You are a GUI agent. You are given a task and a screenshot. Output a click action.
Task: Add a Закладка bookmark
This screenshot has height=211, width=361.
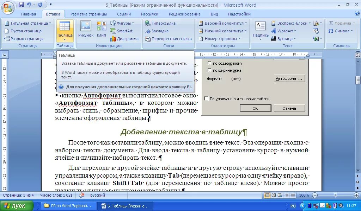coord(157,31)
